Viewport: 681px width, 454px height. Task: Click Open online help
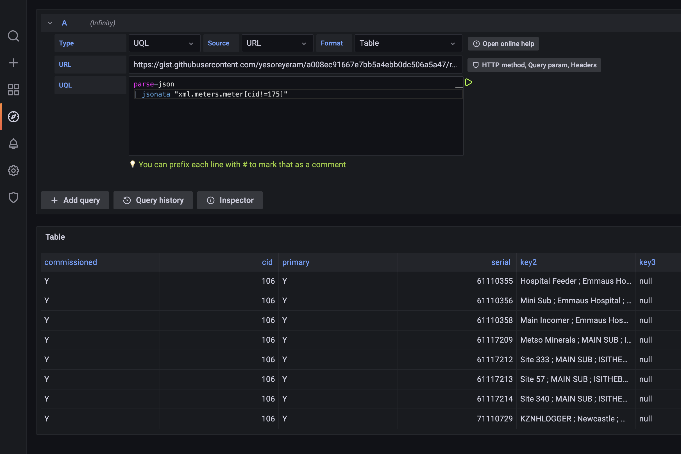pos(503,43)
